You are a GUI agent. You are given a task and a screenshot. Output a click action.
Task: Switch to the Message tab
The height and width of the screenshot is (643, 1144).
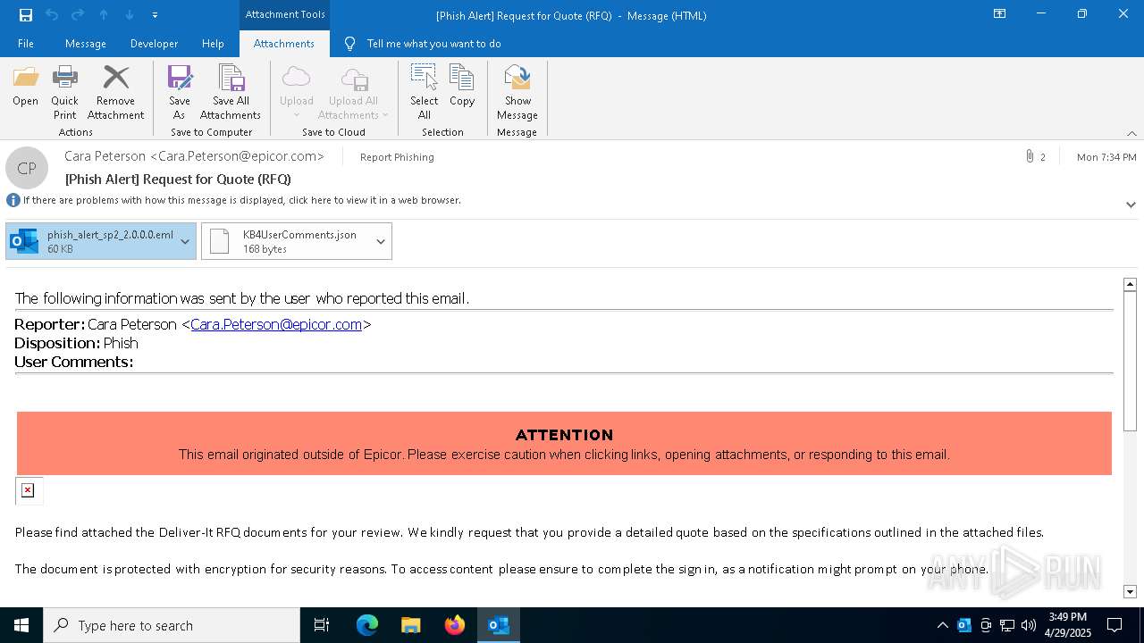[86, 44]
